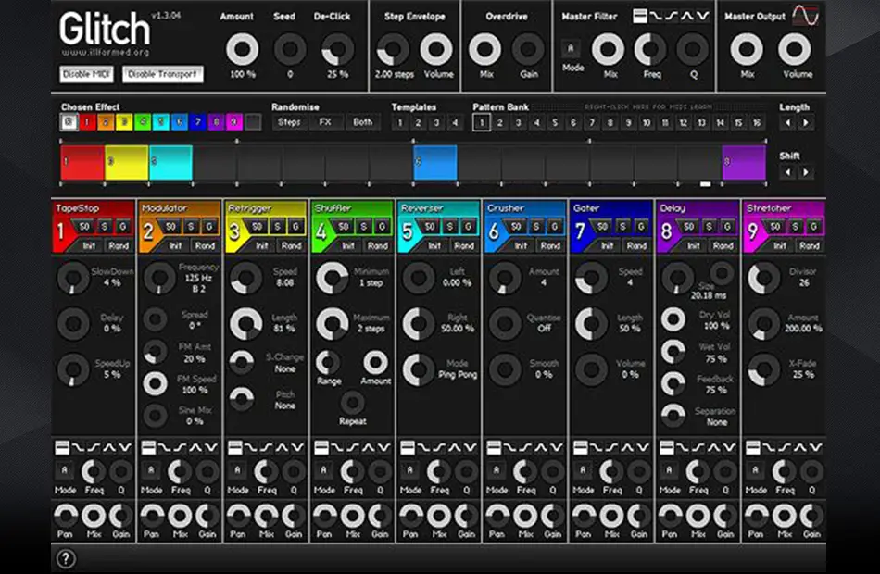The height and width of the screenshot is (574, 880).
Task: Switch to Pattern Bank slot 2
Action: 499,122
